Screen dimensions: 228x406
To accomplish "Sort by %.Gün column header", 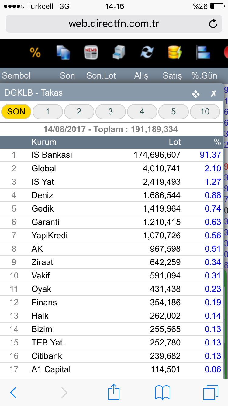I will [204, 76].
